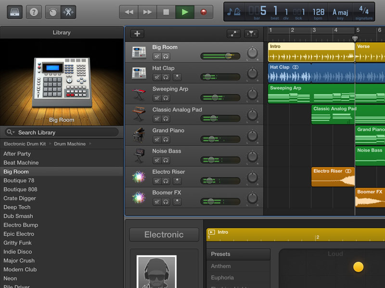The height and width of the screenshot is (288, 385).
Task: Open the 4/4 time signature popup
Action: tap(364, 12)
